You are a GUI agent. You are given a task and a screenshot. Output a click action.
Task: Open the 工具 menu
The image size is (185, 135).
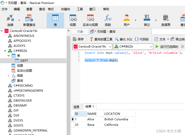coord(80,9)
